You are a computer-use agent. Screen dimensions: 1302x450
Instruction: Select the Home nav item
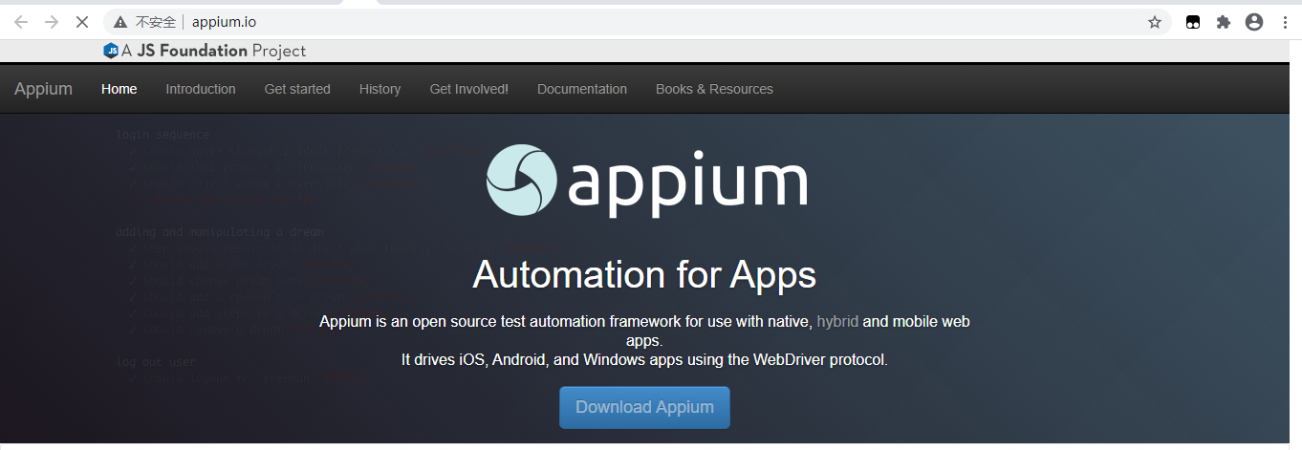click(x=119, y=89)
